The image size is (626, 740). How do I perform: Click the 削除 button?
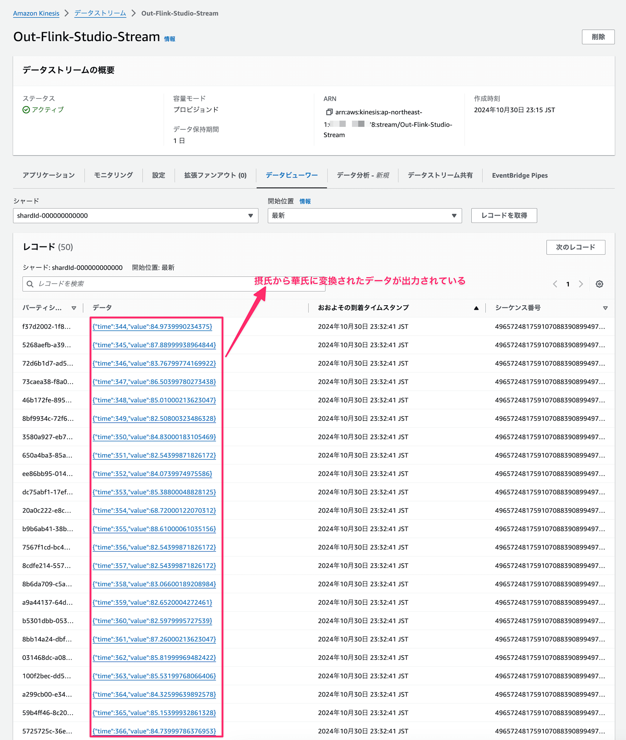pyautogui.click(x=598, y=37)
